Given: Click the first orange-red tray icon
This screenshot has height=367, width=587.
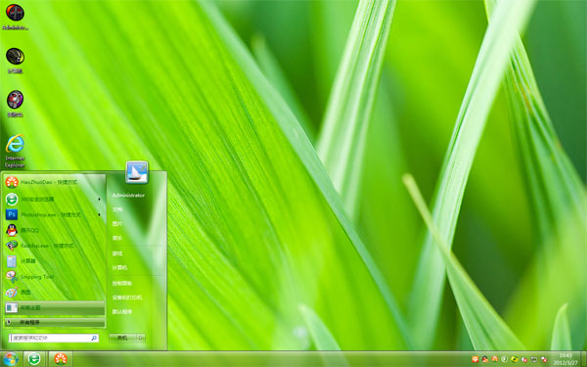Looking at the screenshot, I should (475, 359).
